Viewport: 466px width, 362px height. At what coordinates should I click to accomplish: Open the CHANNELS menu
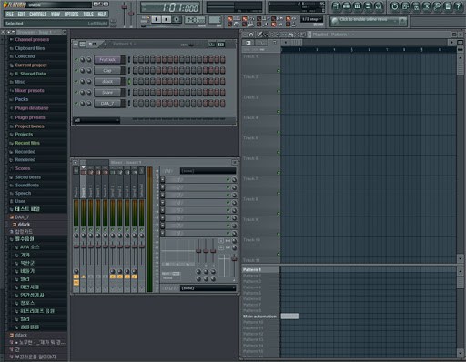(38, 15)
